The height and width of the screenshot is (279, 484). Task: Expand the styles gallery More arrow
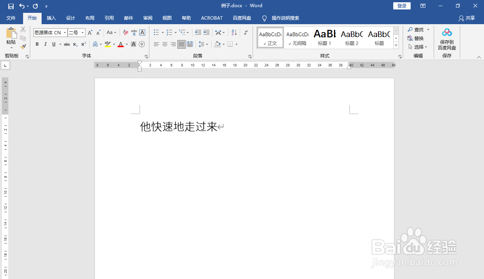coord(396,46)
